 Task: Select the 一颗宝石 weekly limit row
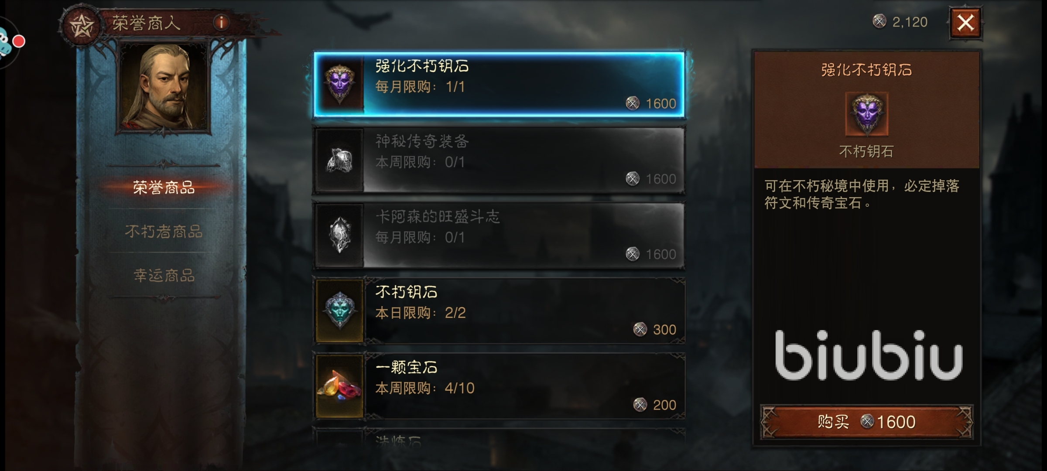(500, 386)
